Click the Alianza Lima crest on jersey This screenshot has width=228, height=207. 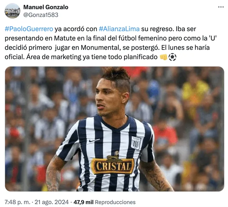pyautogui.click(x=136, y=143)
